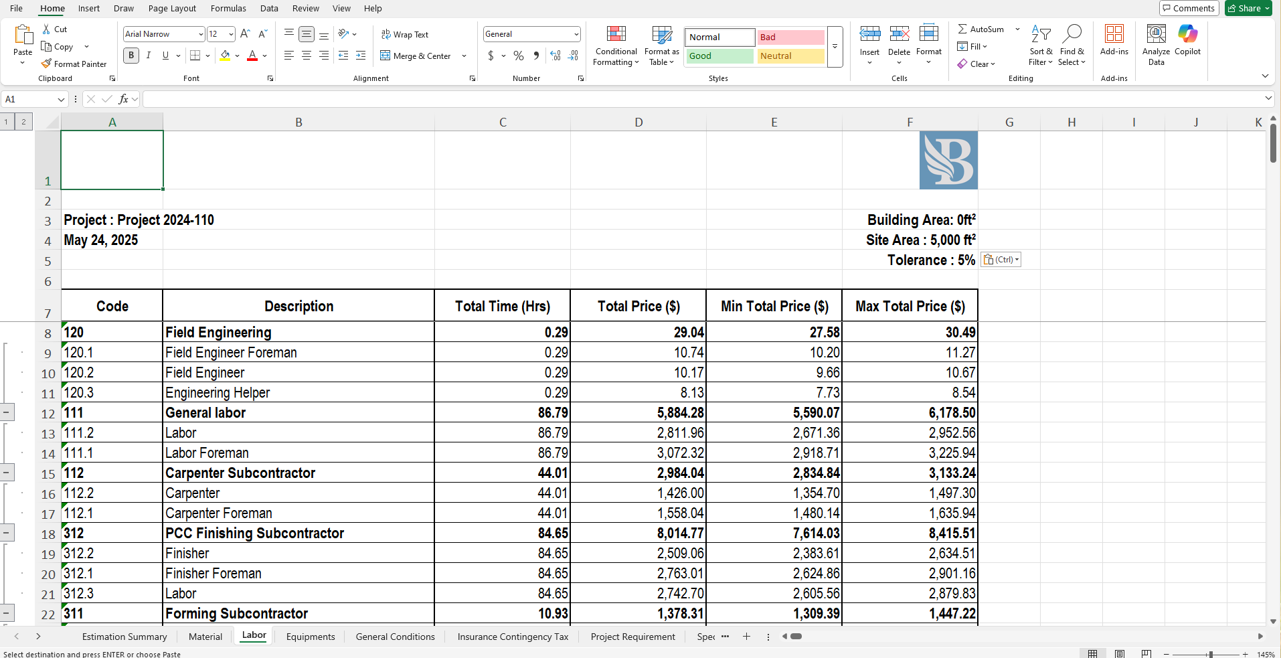Toggle Center horizontal alignment

point(307,56)
